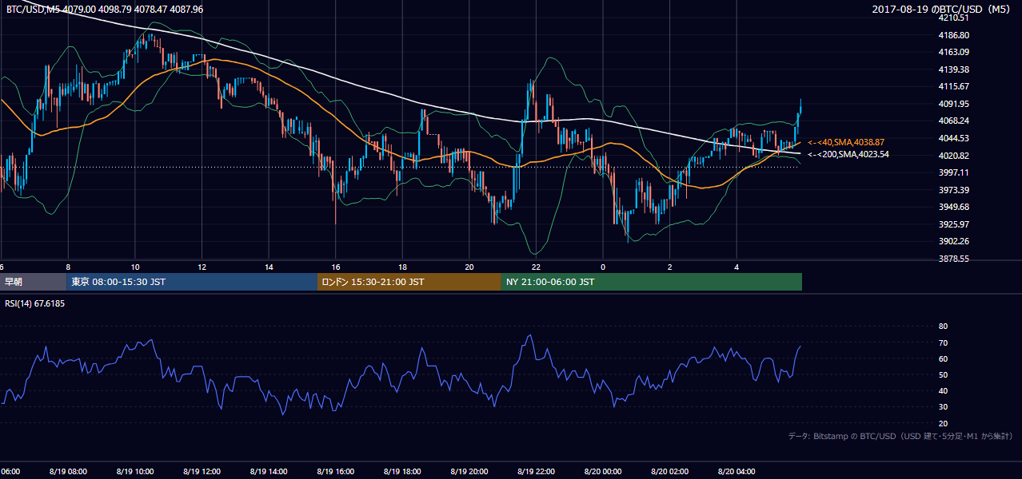Screen dimensions: 1022x479
Task: Click the RSI(14) 67.6185 indicator label
Action: (x=35, y=303)
